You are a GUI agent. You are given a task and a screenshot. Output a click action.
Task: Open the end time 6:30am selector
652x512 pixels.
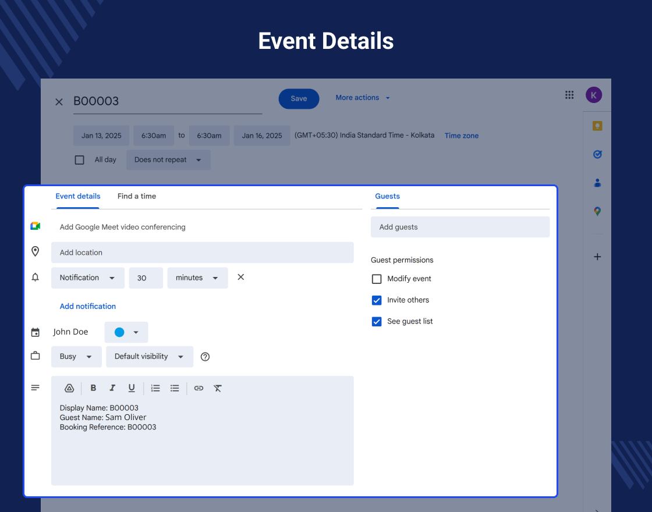[209, 136]
